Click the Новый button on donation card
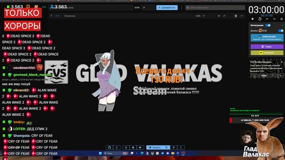The height and width of the screenshot is (160, 285). 264,76
